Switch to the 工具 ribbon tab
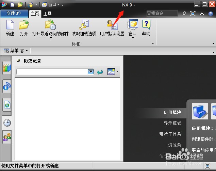This screenshot has width=216, height=171. tap(47, 14)
